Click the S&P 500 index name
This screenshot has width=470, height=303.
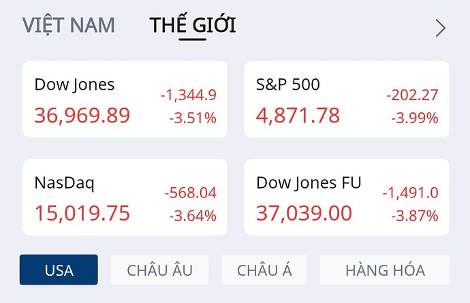(x=288, y=84)
